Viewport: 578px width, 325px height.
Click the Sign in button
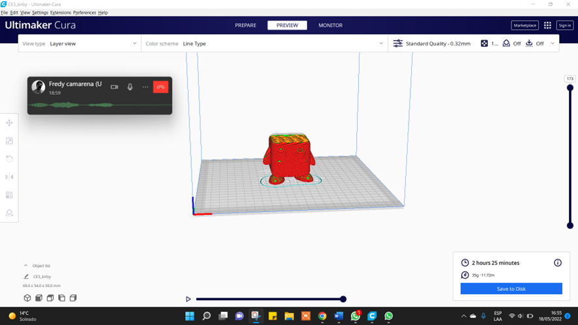pyautogui.click(x=565, y=25)
